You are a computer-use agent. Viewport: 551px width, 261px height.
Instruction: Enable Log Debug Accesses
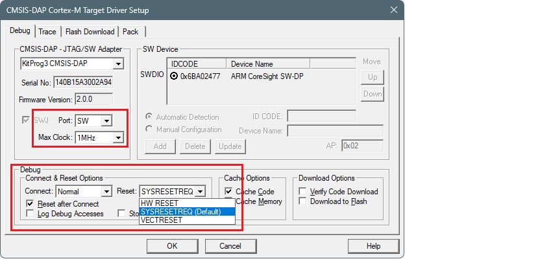click(x=30, y=214)
